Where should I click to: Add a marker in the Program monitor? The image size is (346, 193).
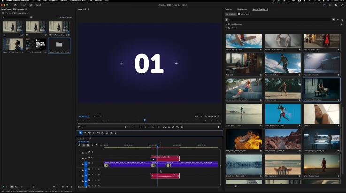tap(125, 127)
